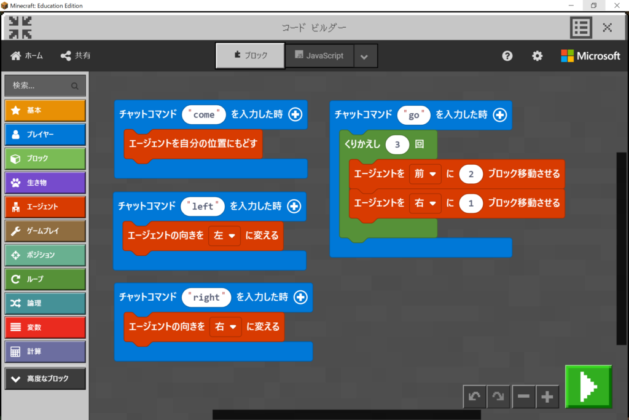Viewport: 629px width, 420px height.
Task: Open the 左 direction dropdown in turn block
Action: pyautogui.click(x=224, y=236)
